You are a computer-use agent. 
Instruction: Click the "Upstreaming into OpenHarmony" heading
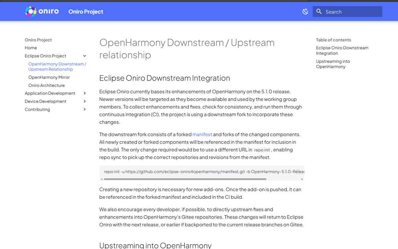pyautogui.click(x=155, y=245)
